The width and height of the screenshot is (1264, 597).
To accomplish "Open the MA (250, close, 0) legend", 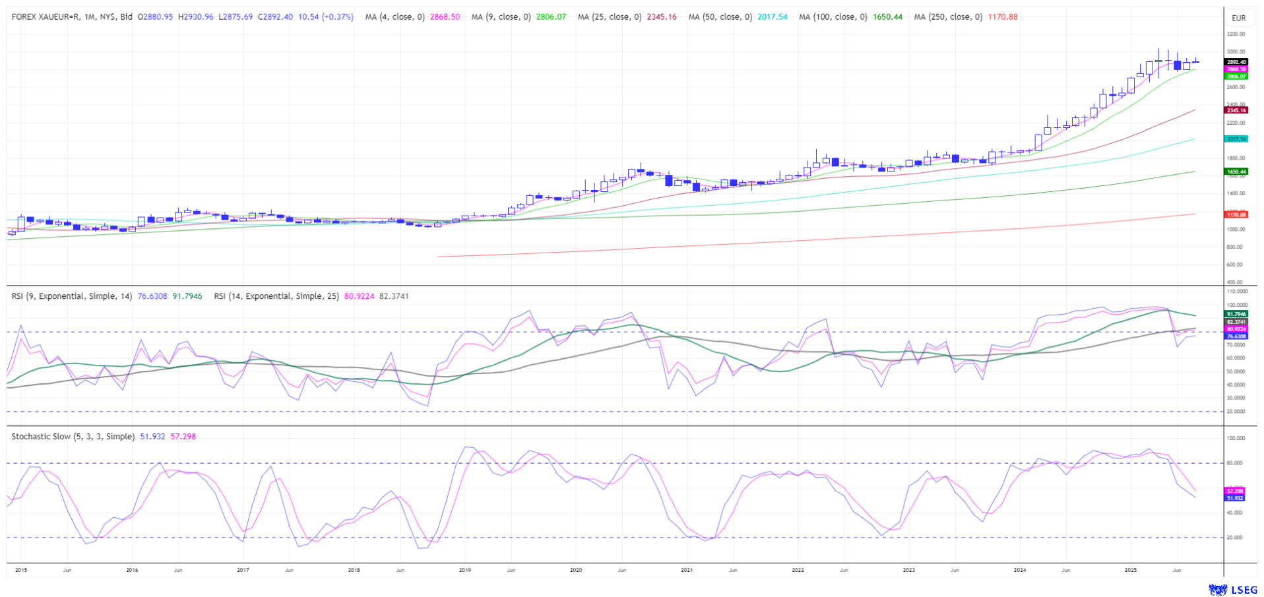I will tap(948, 17).
